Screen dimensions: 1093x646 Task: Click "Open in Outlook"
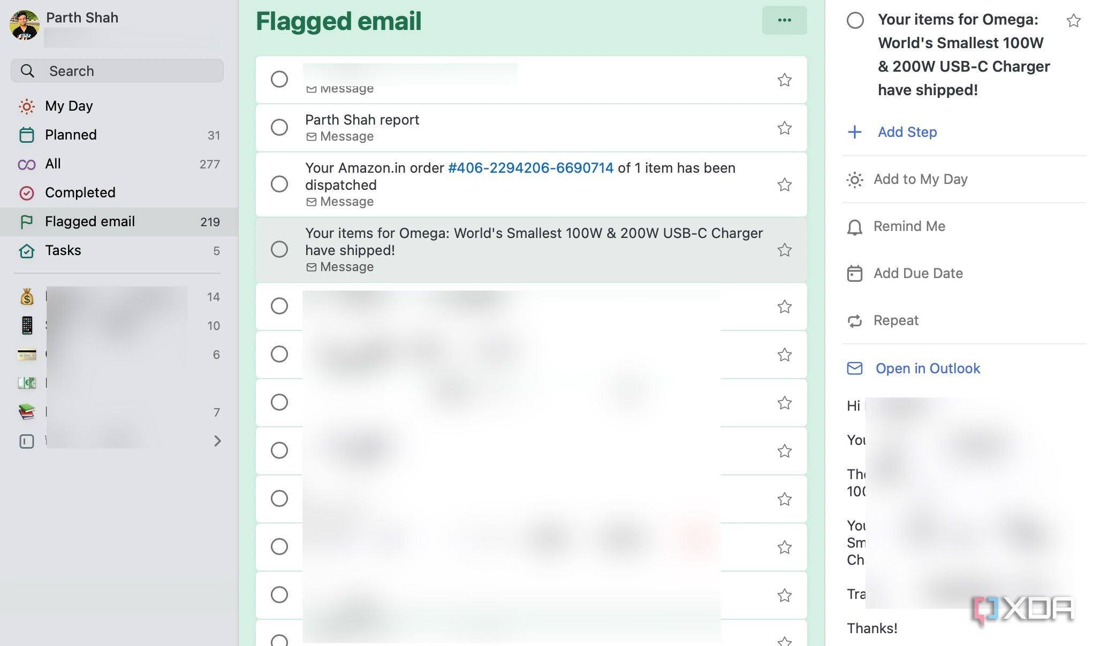point(928,368)
